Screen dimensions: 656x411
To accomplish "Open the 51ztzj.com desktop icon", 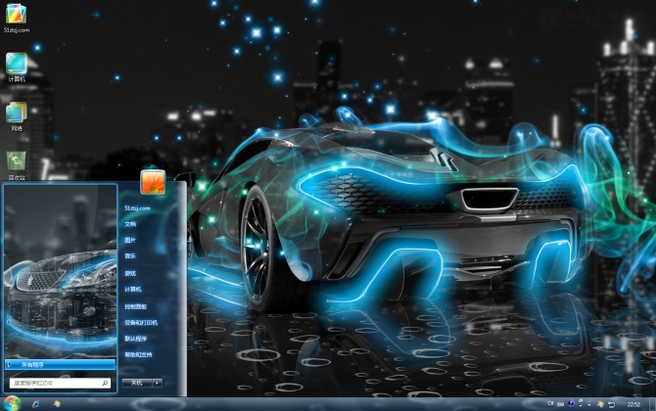I will pos(17,18).
